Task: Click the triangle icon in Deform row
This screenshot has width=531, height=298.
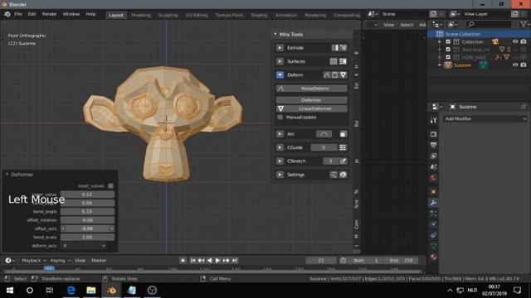Action: pos(343,75)
